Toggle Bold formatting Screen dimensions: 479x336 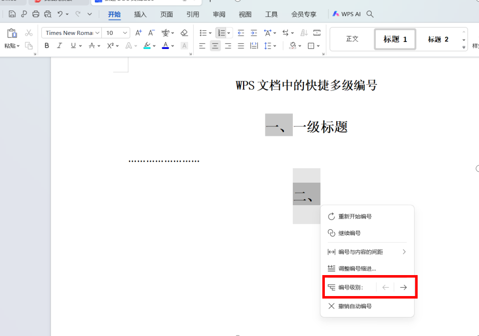tap(47, 46)
